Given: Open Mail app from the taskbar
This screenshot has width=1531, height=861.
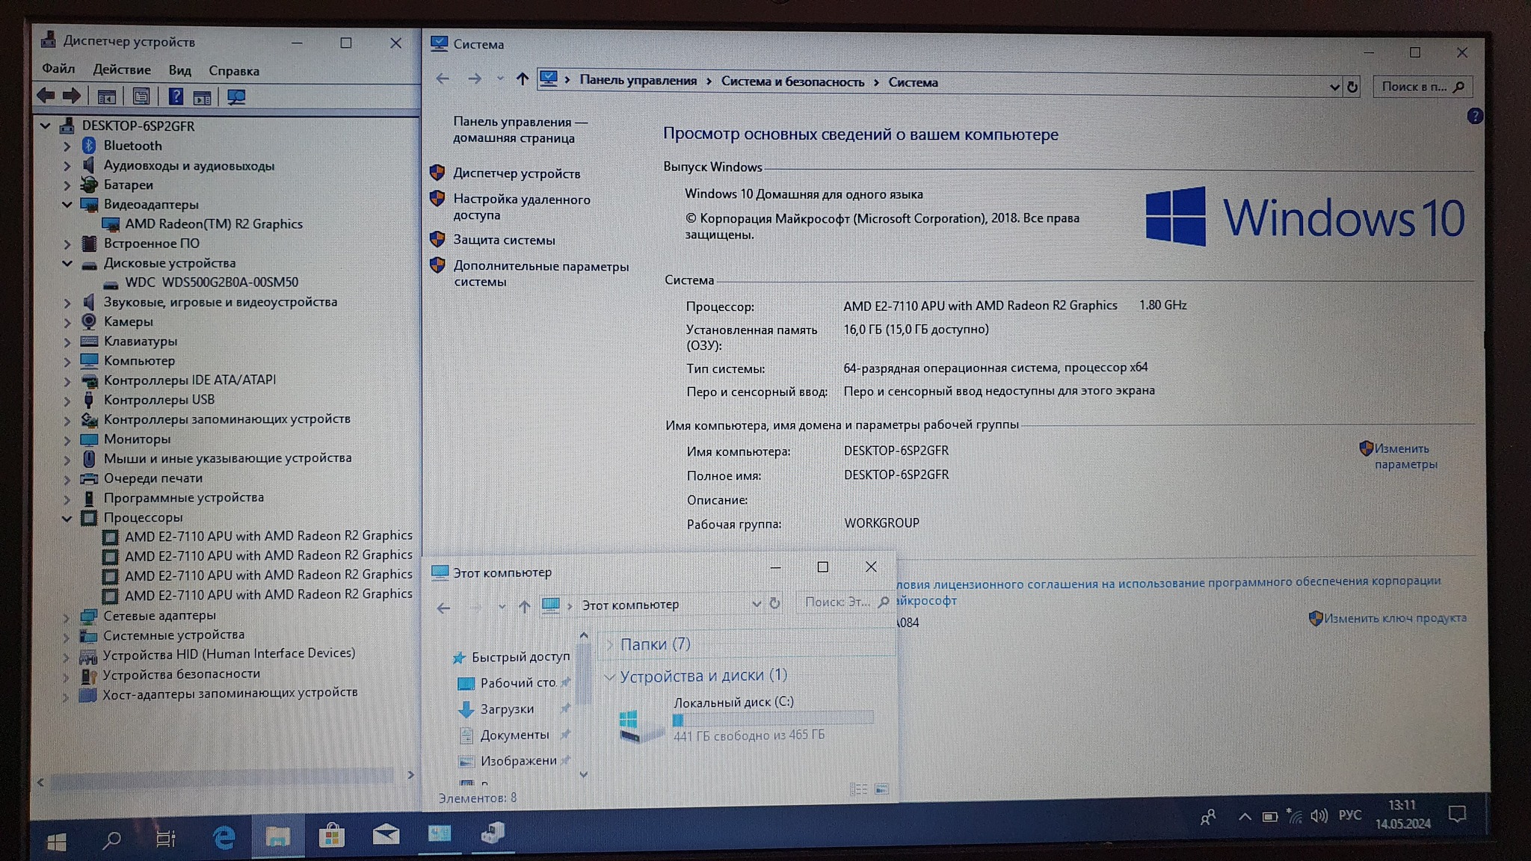Looking at the screenshot, I should pos(386,835).
